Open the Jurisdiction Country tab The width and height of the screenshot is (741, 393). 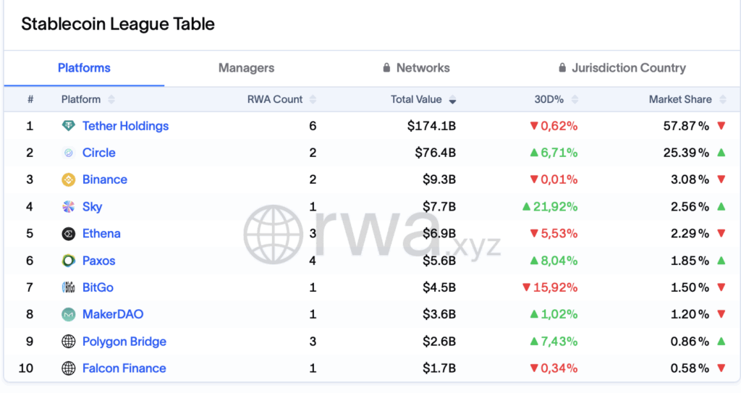coord(622,68)
